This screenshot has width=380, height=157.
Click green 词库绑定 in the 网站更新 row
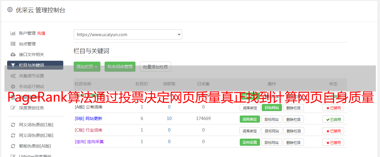tap(250, 119)
